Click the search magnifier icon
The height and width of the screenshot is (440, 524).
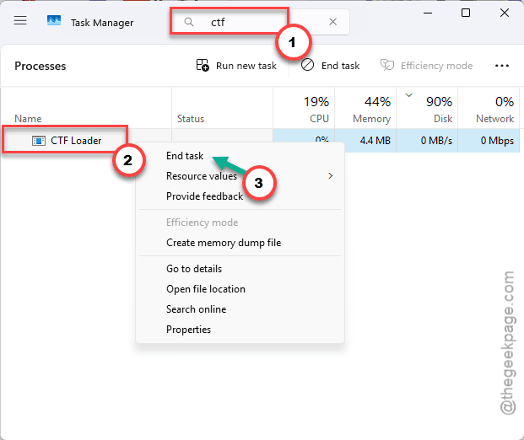(189, 22)
